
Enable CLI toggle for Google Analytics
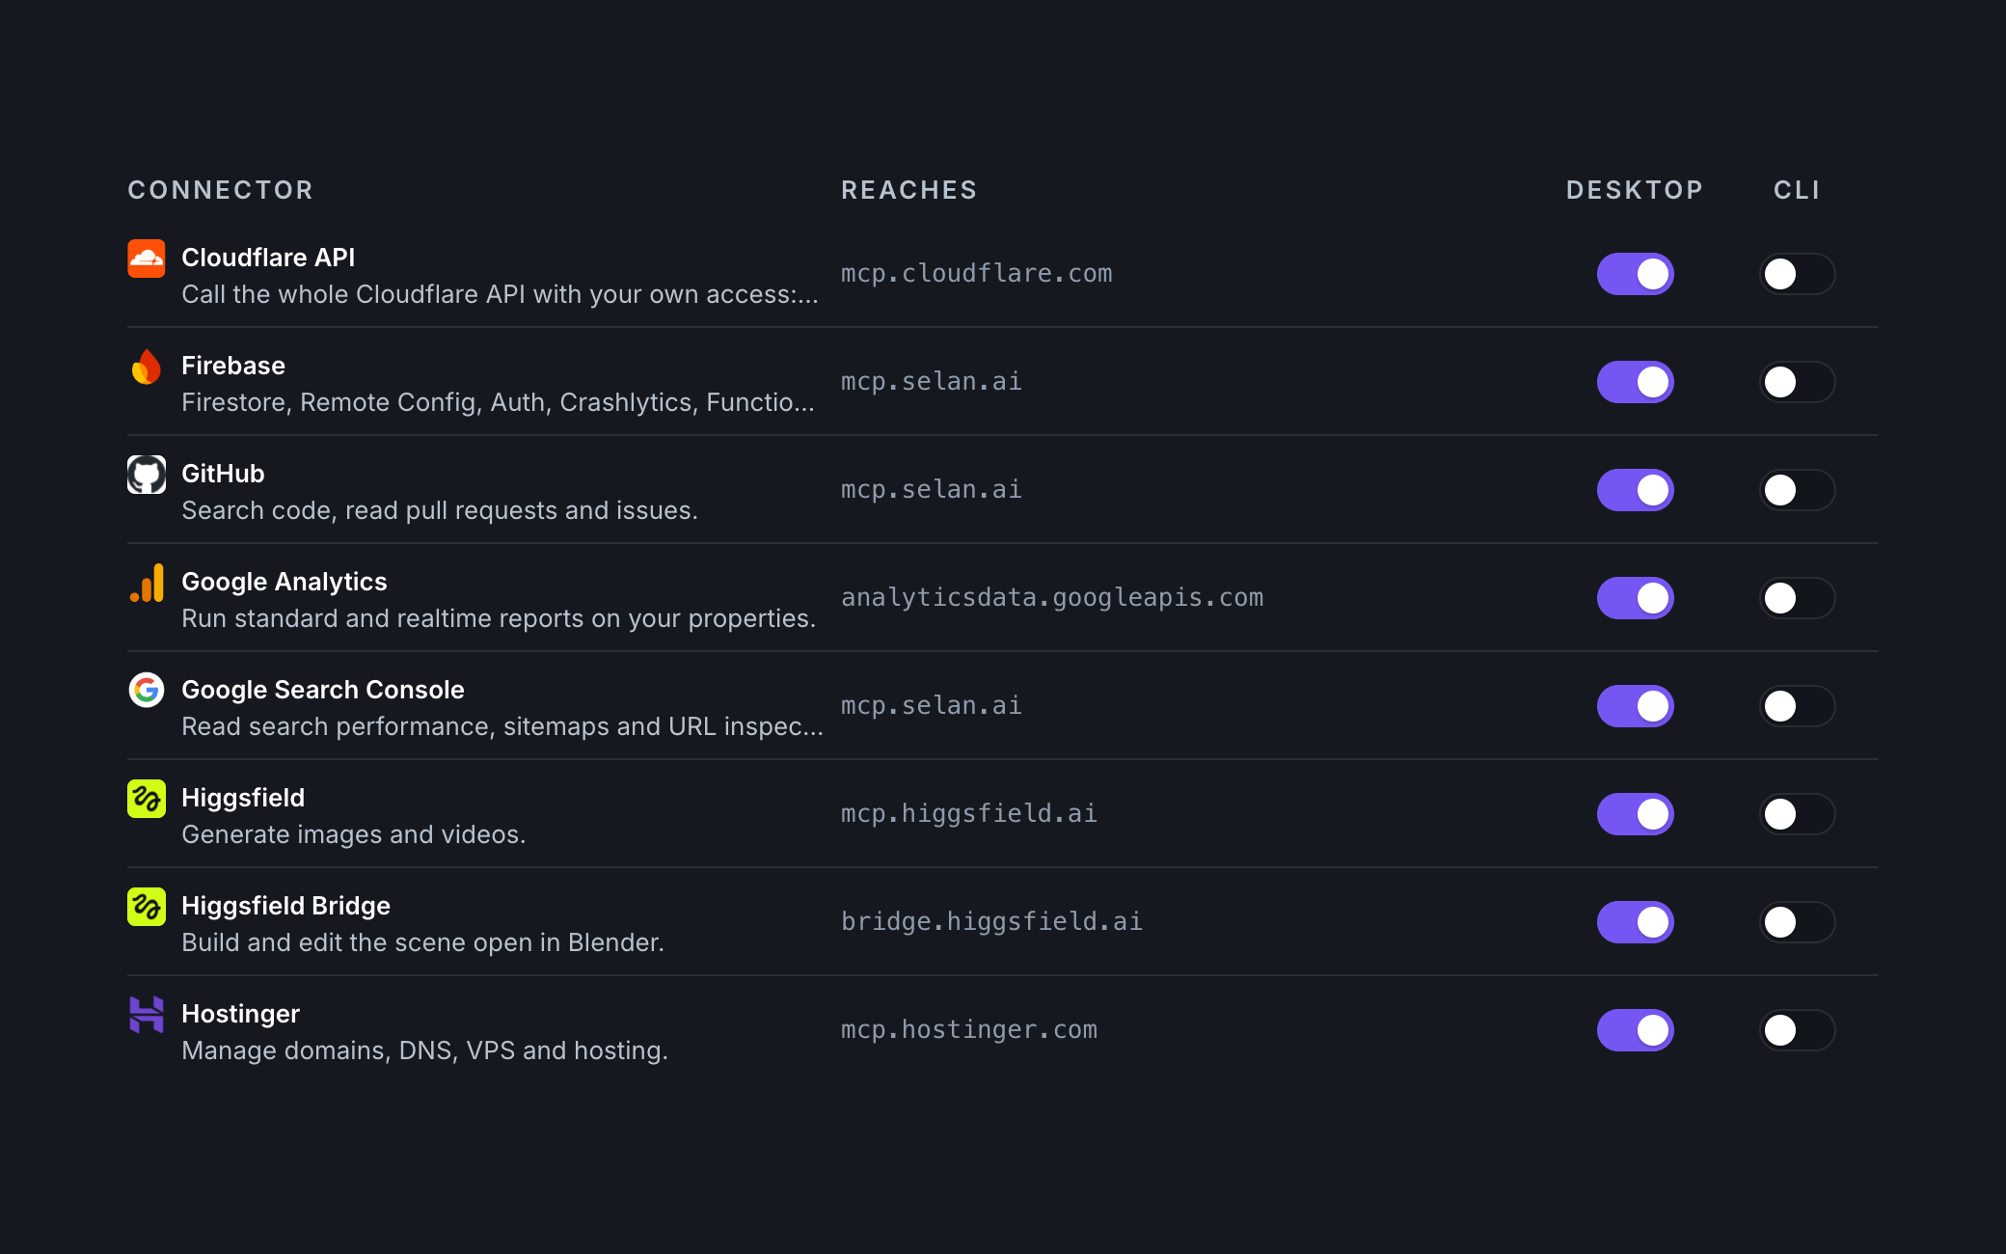pyautogui.click(x=1798, y=598)
